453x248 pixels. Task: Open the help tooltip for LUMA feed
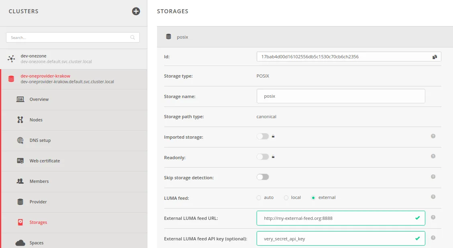tap(433, 197)
